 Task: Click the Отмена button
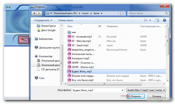(x=157, y=96)
